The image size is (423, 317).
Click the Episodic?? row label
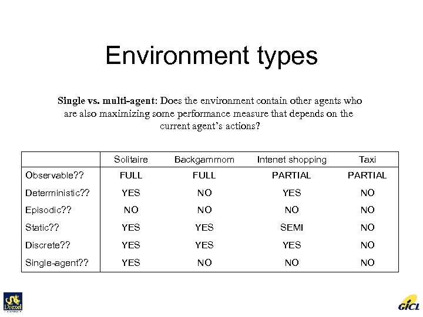click(49, 210)
